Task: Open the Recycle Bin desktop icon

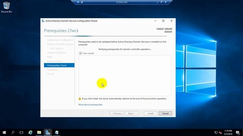Action: pos(6,7)
